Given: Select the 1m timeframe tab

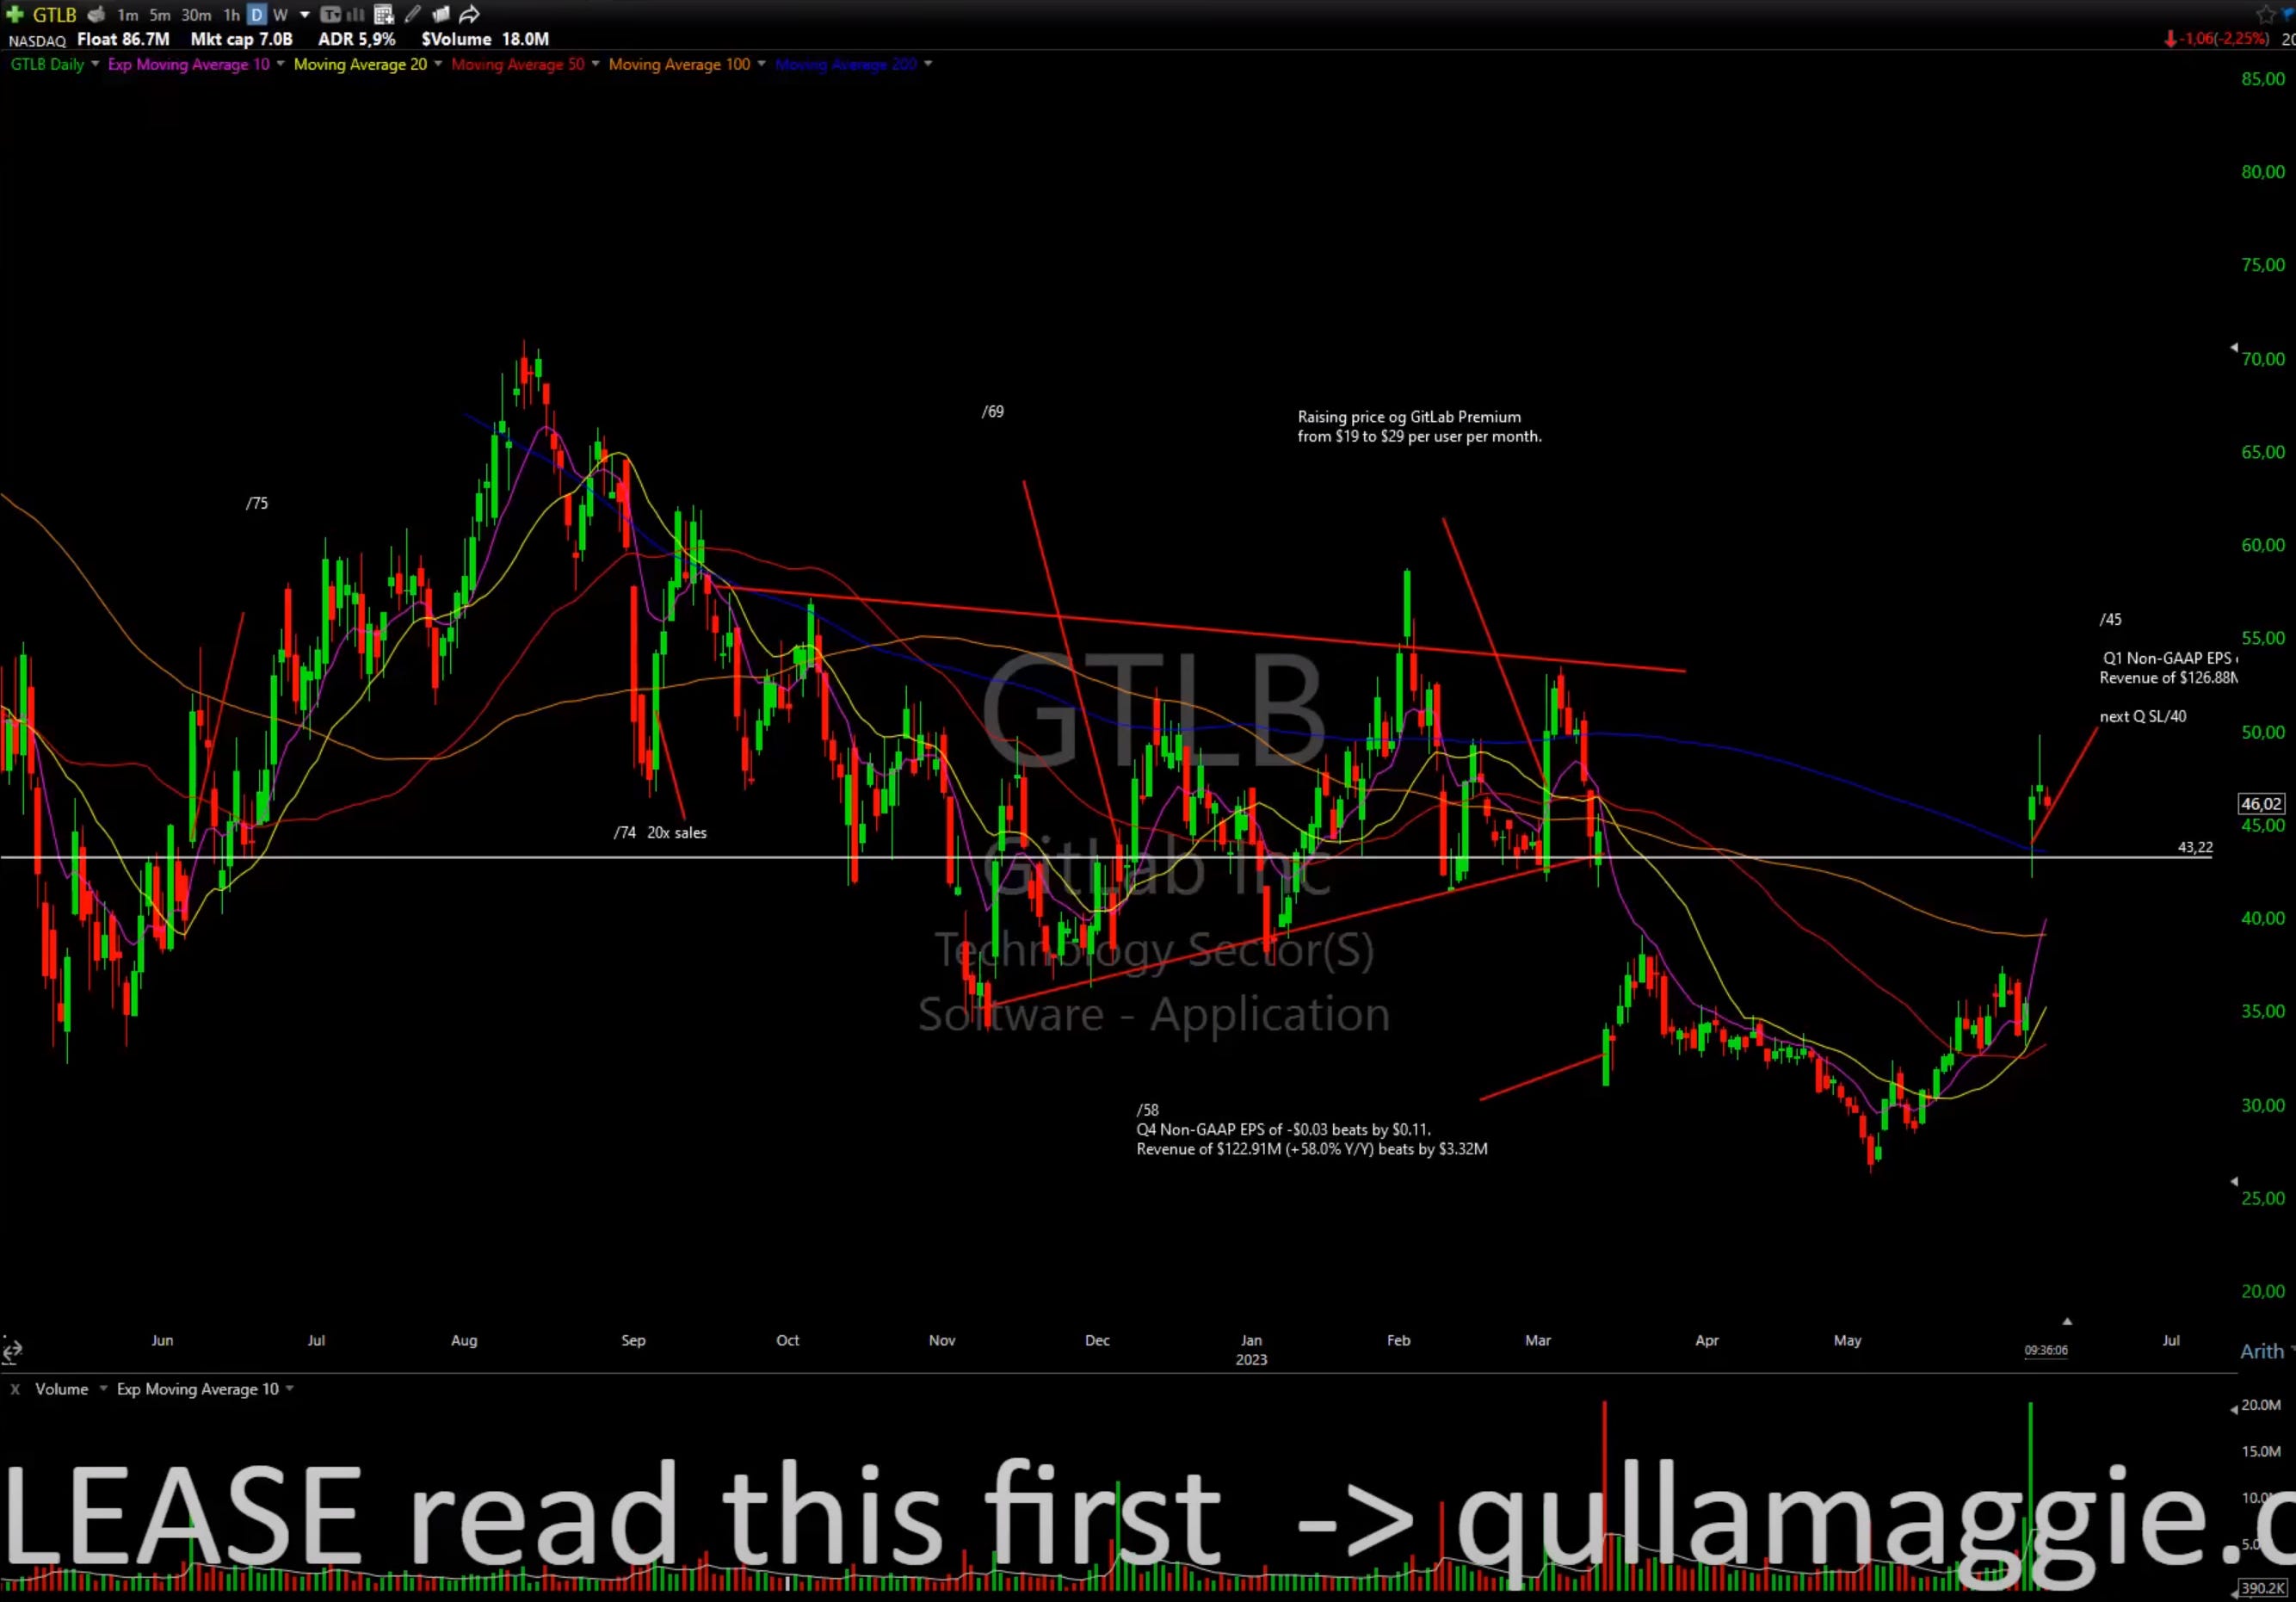Looking at the screenshot, I should click(128, 14).
